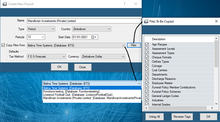
Task: Click the Age Ranges row text
Action: [x=159, y=45]
